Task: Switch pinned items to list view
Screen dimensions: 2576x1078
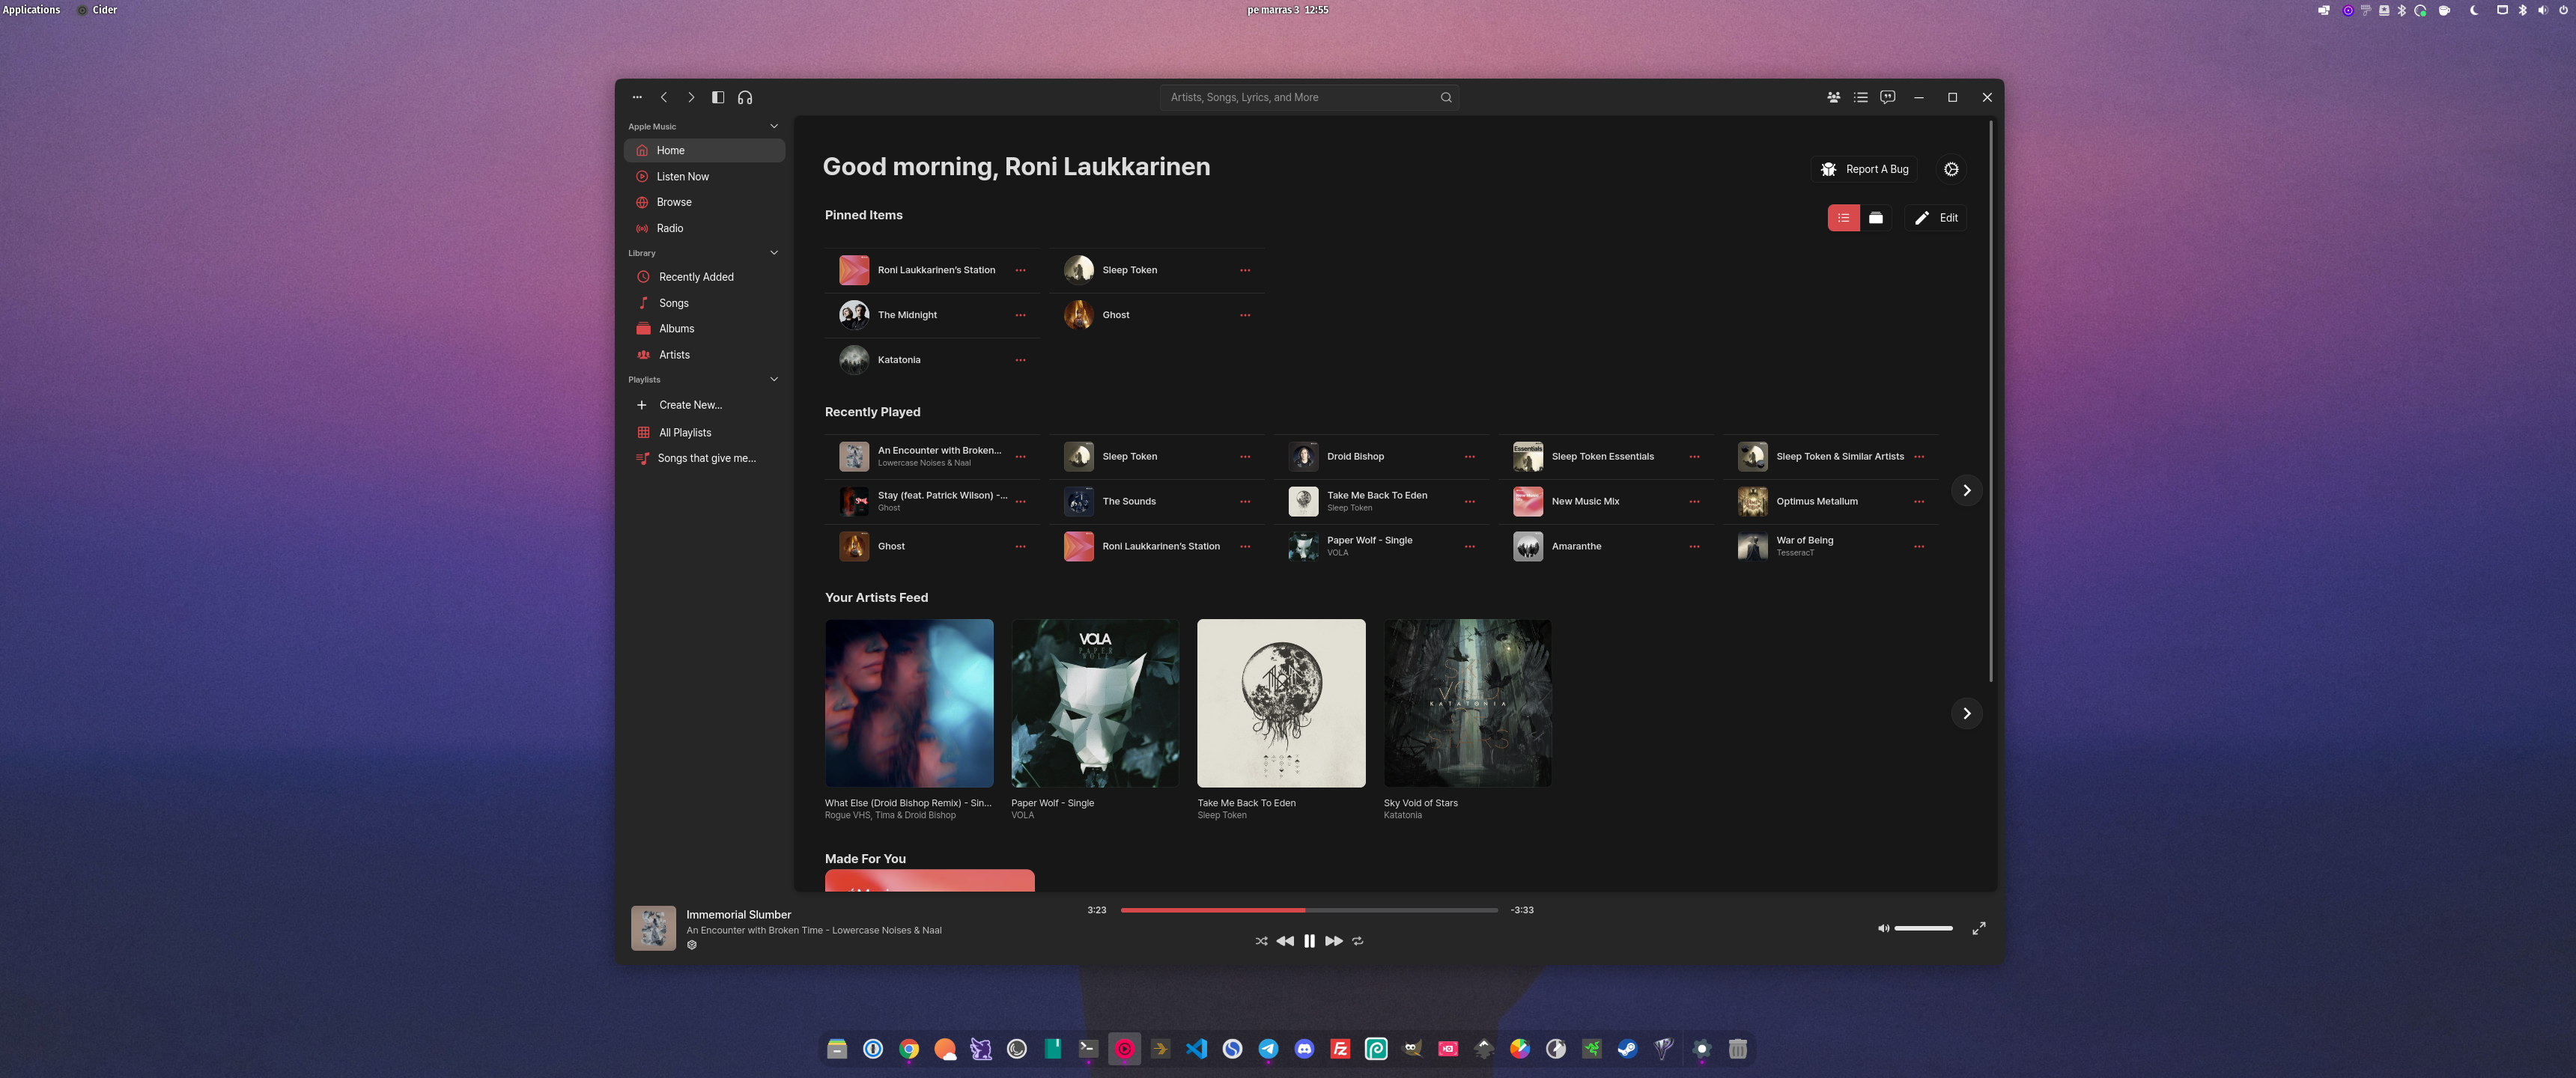Action: pos(1843,218)
